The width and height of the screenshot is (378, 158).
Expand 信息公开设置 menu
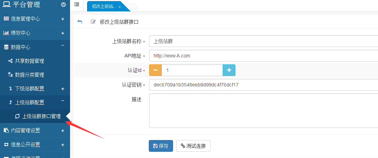(63, 145)
